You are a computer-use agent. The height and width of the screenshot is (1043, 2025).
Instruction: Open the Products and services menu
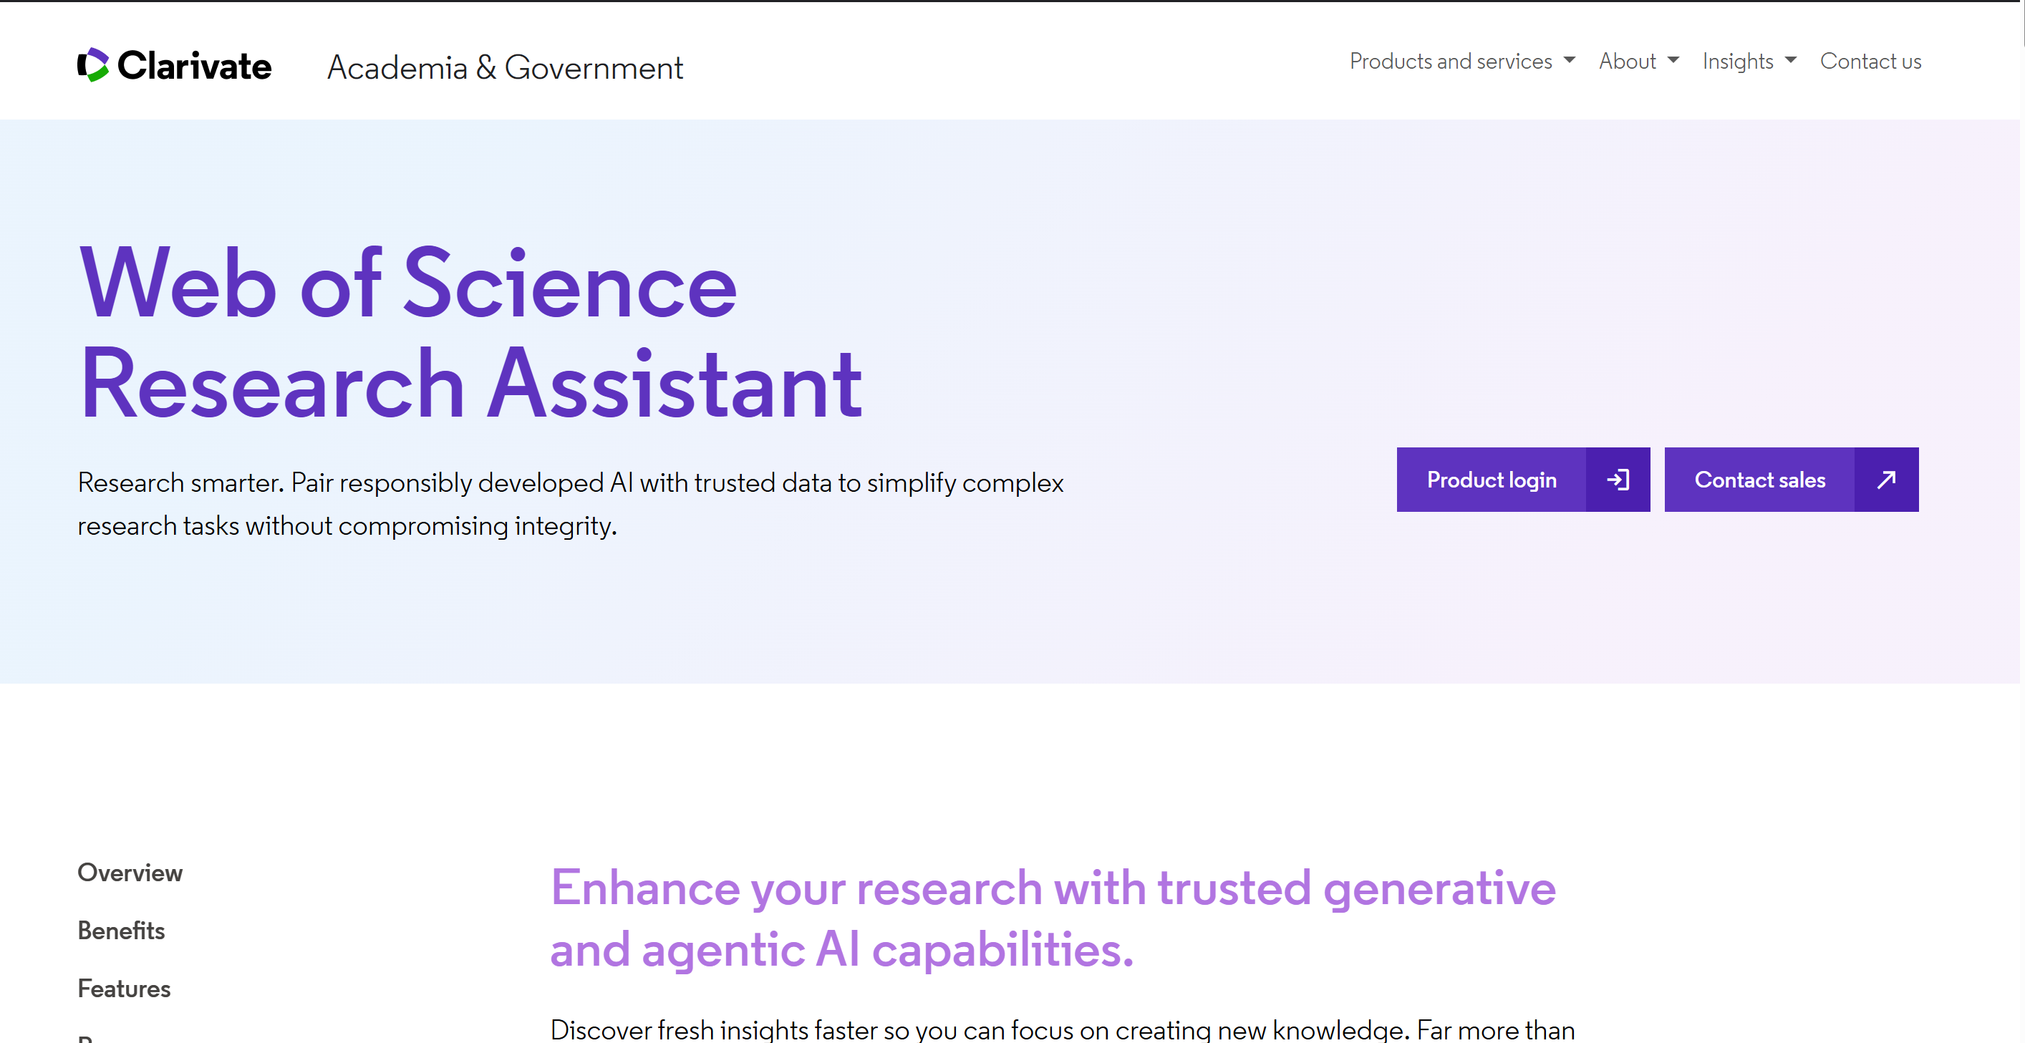[x=1450, y=62]
